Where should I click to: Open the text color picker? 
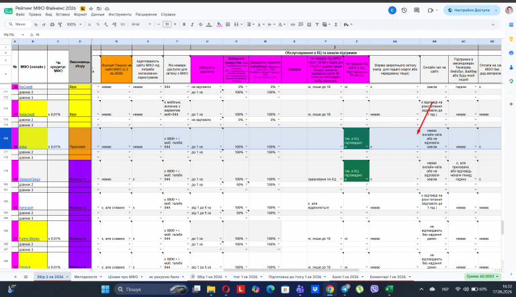209,24
